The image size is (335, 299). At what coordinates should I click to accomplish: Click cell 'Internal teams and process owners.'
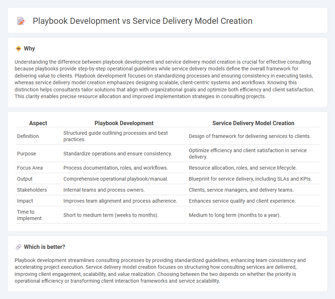[124, 190]
